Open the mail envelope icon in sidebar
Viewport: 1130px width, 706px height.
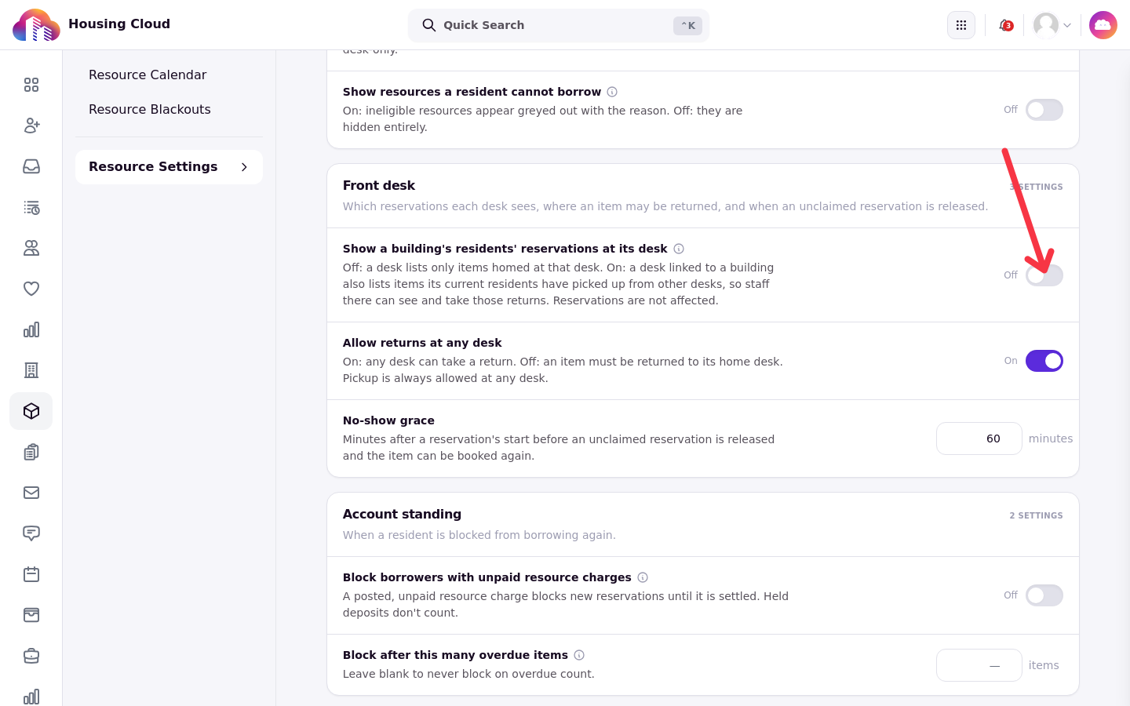(x=31, y=493)
